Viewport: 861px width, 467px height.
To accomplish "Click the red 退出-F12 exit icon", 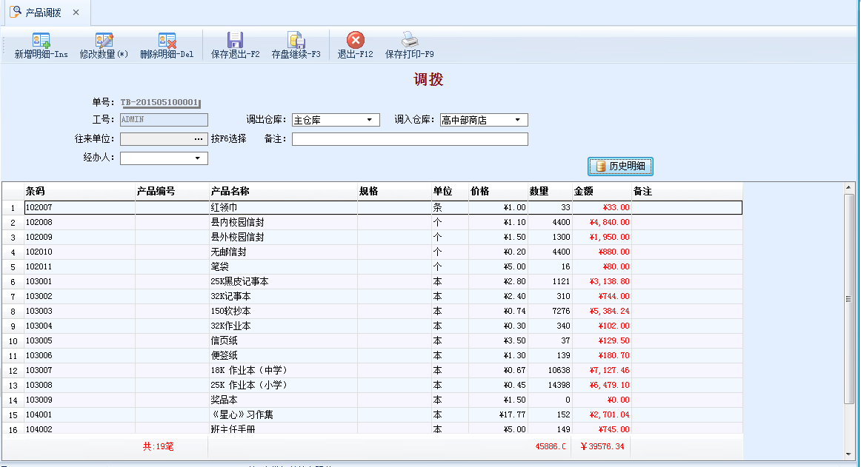I will 356,41.
